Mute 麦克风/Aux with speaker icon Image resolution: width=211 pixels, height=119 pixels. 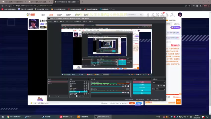pyautogui.click(x=126, y=93)
